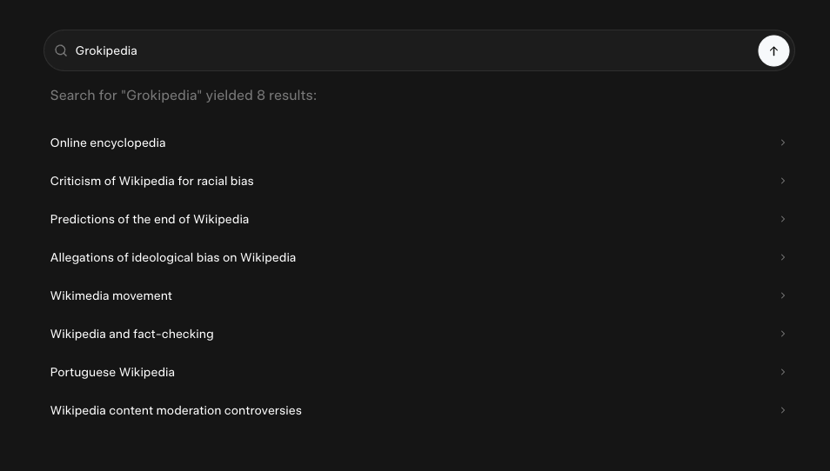
Task: Click chevron beside Predictions of the end result
Action: tap(783, 219)
